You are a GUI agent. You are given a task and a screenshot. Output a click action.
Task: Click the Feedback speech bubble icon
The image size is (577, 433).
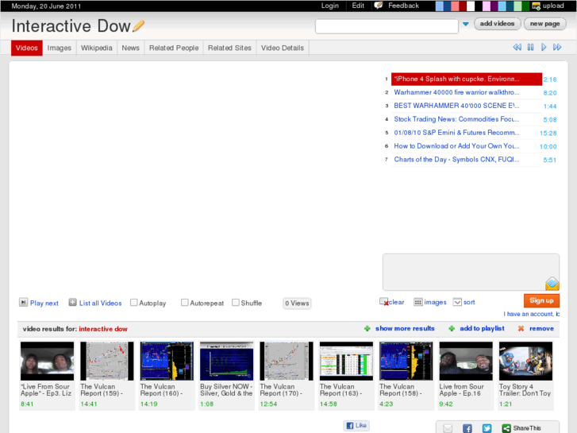(379, 6)
